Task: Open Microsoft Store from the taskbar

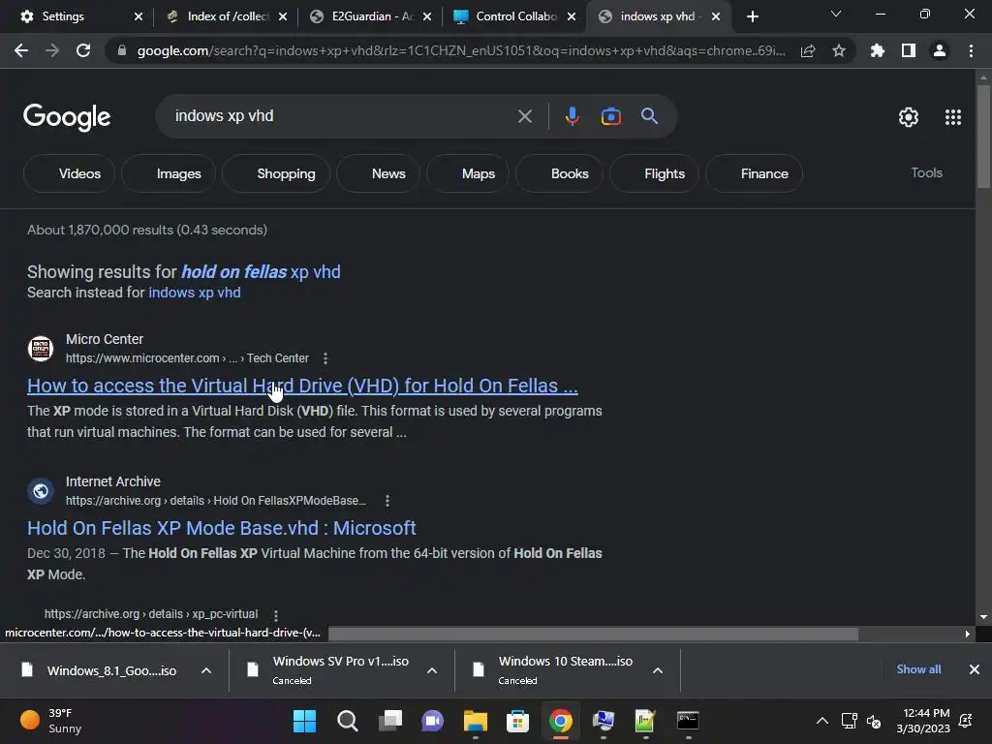Action: click(x=517, y=721)
